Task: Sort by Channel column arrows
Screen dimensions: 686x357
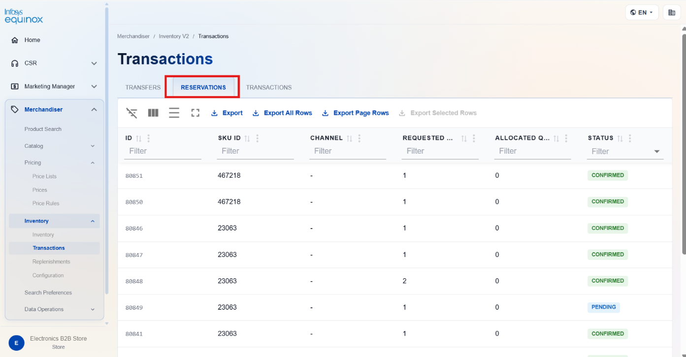Action: coord(349,138)
